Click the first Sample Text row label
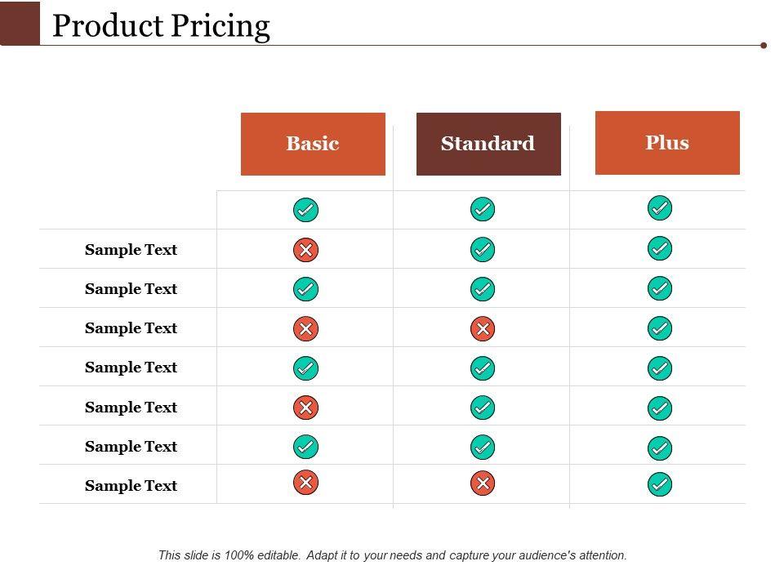Viewport: 784px width, 588px height. coord(131,250)
